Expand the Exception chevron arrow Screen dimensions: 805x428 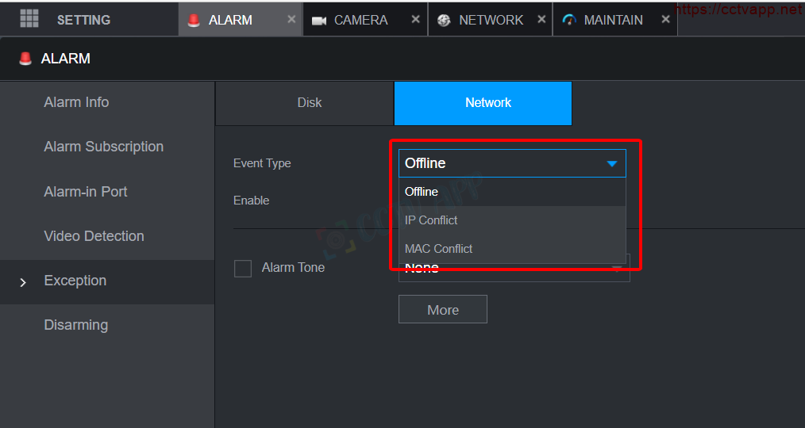23,282
